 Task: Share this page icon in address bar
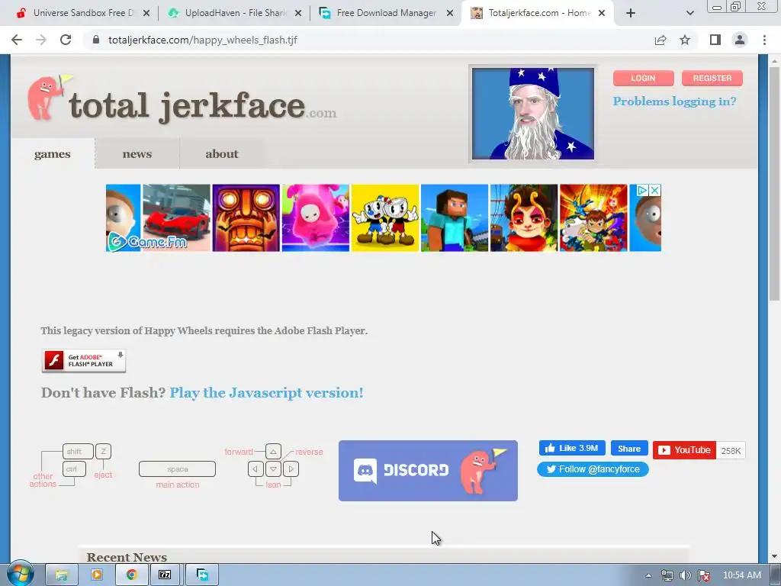(660, 40)
